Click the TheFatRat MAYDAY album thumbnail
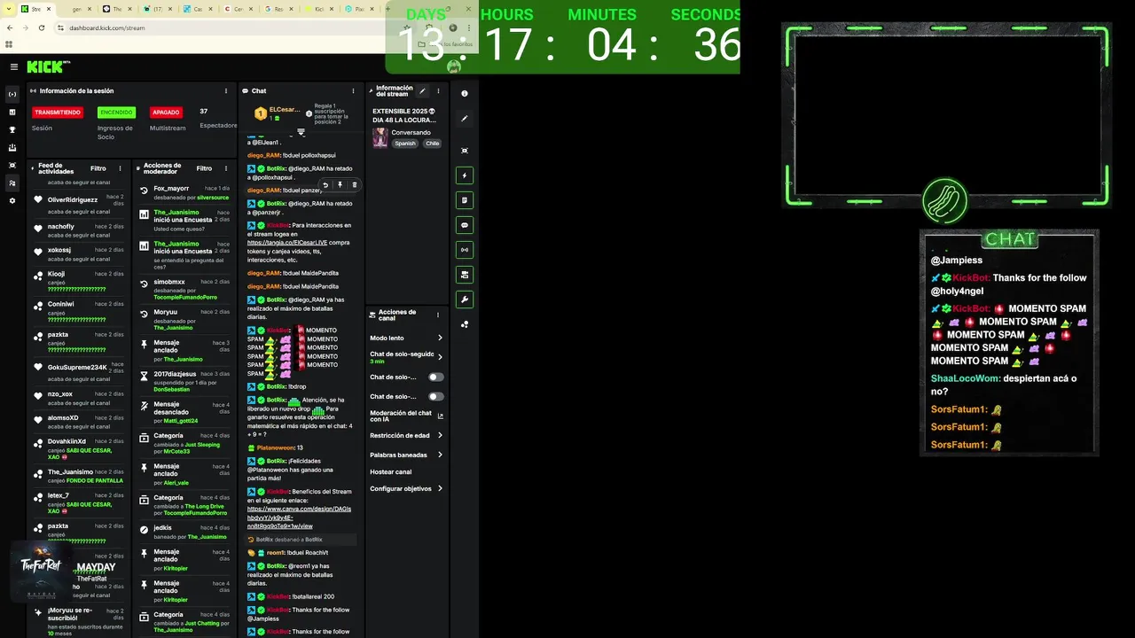1135x638 pixels. 42,571
